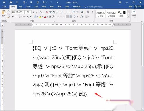Align text to the right

[64, 17]
